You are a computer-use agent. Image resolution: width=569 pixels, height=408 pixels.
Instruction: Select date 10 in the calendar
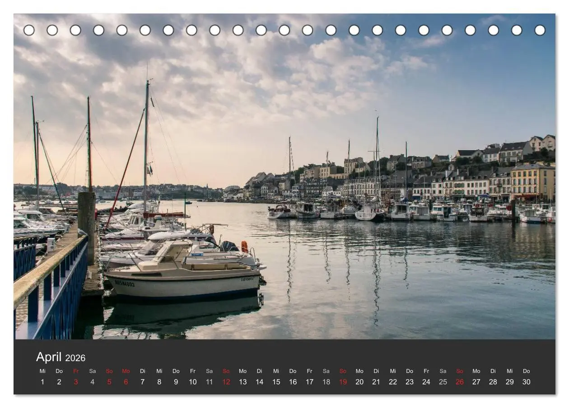pos(193,382)
